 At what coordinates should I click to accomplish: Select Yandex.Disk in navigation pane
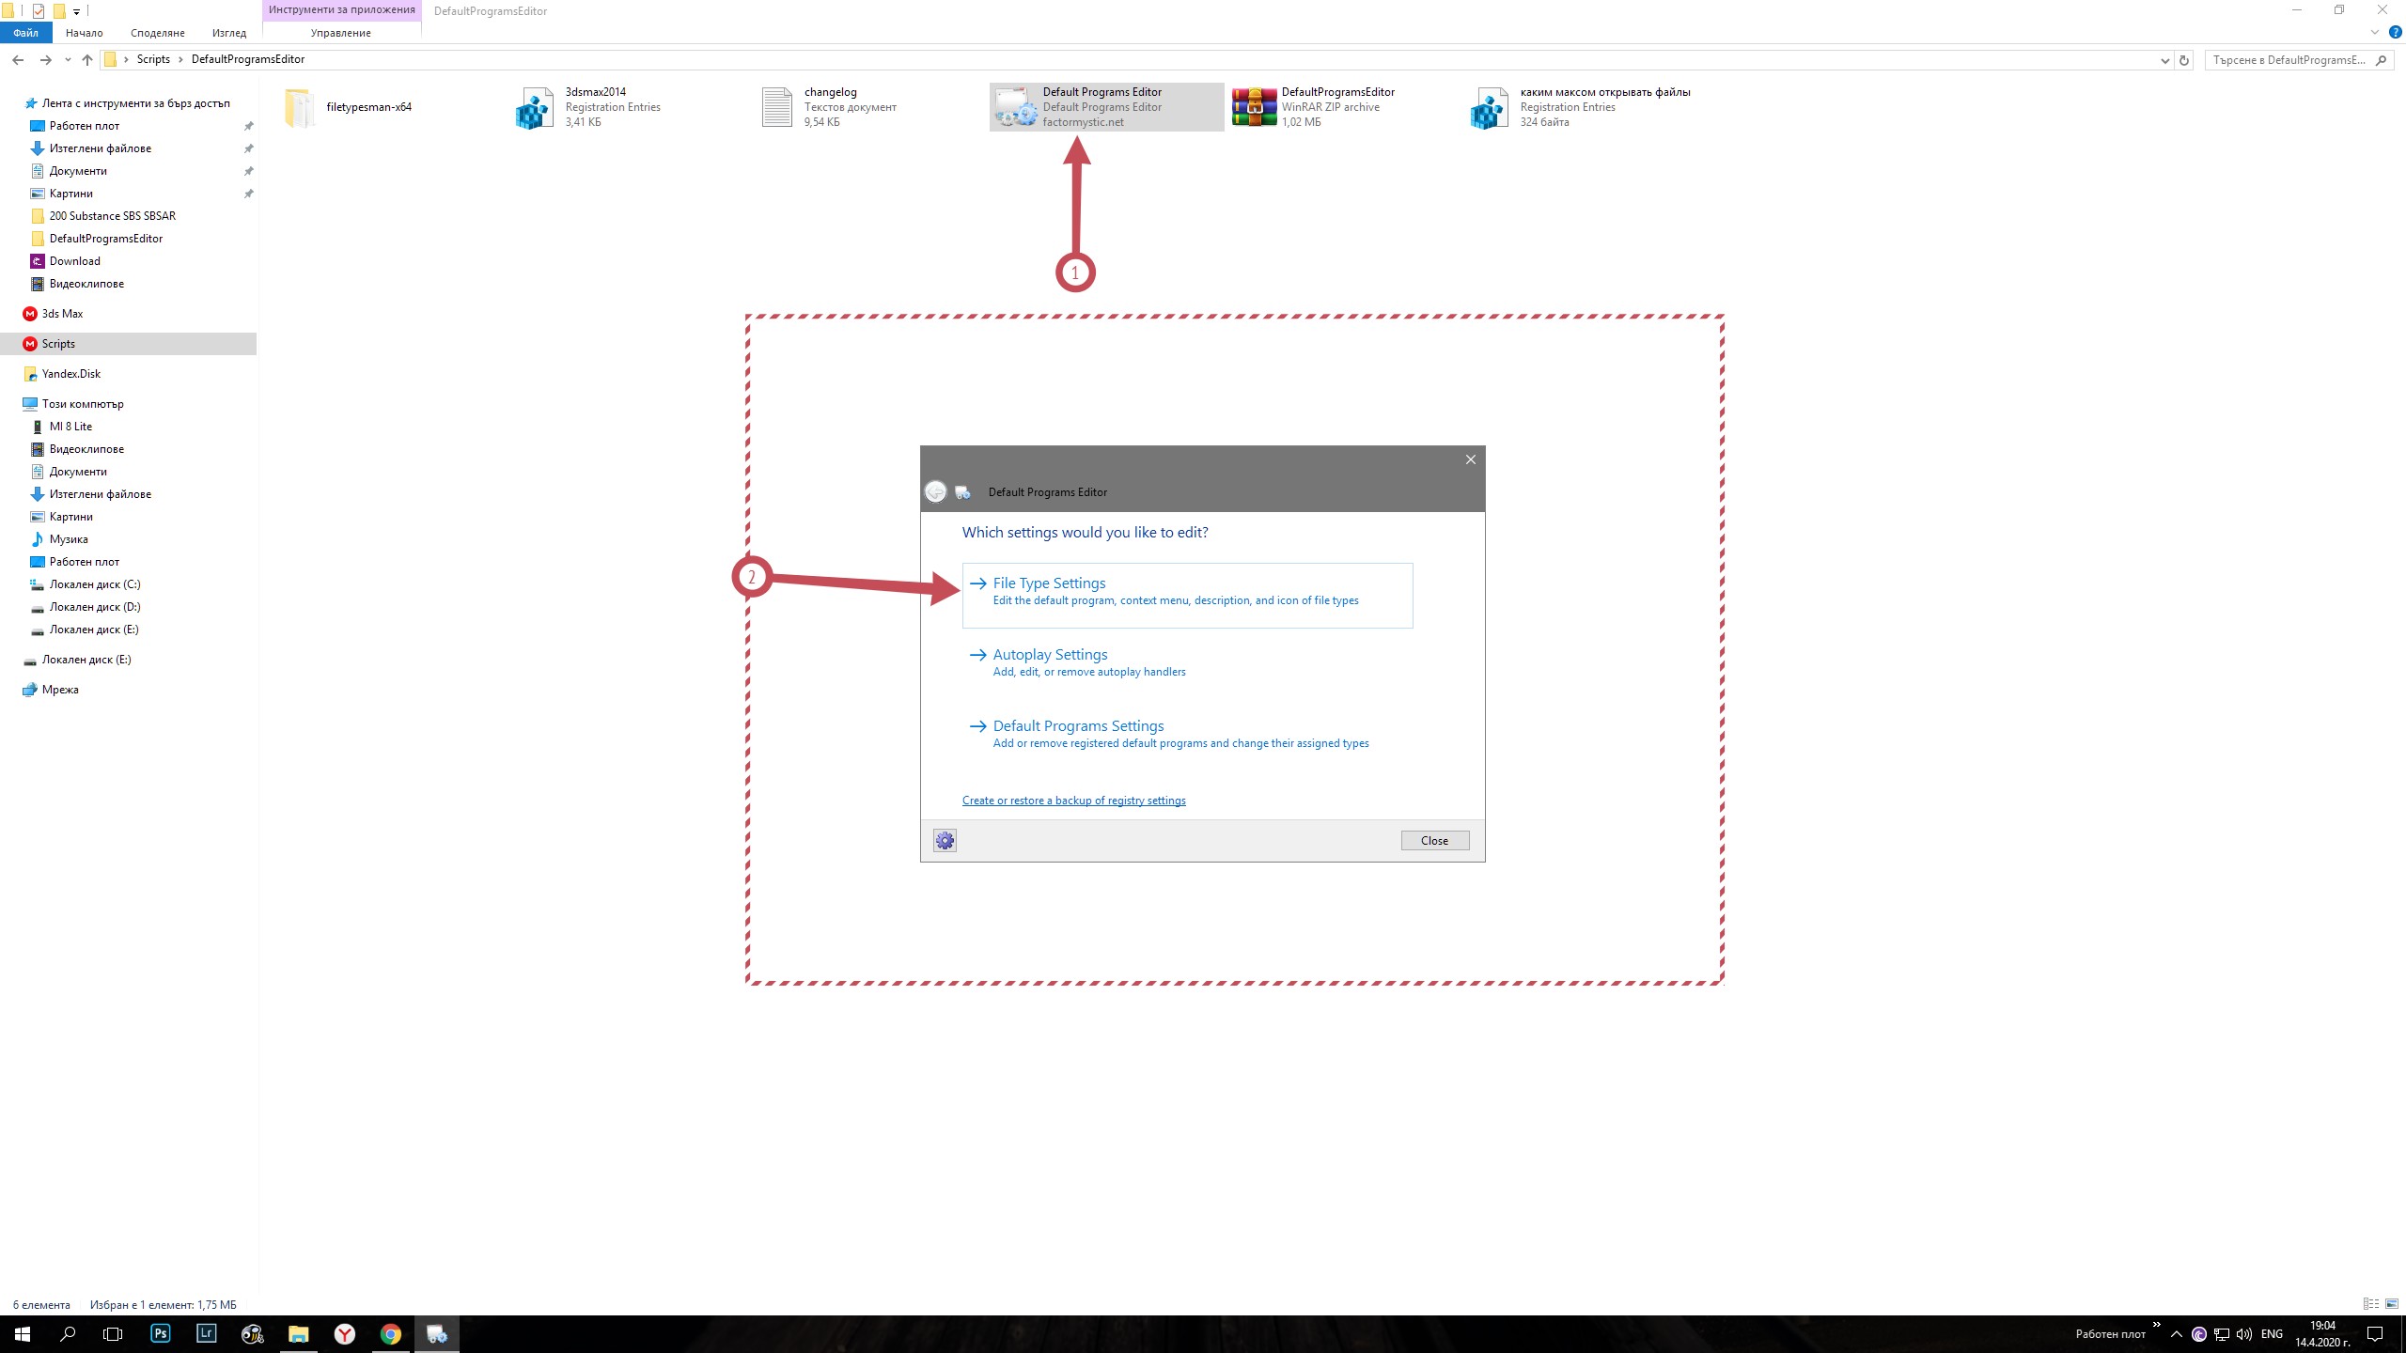click(x=71, y=374)
